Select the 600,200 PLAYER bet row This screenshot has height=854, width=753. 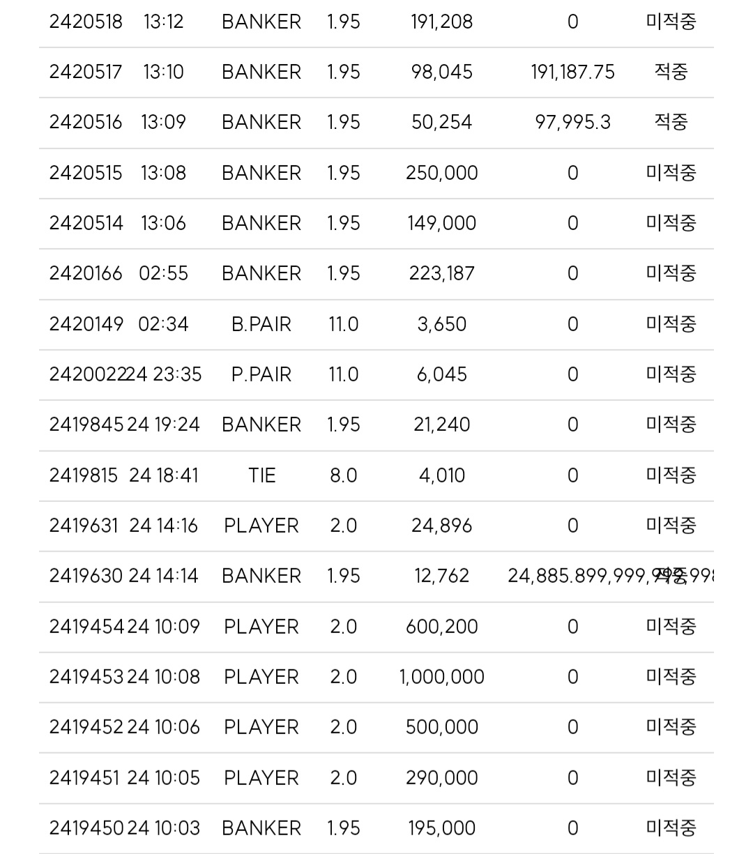(x=376, y=627)
